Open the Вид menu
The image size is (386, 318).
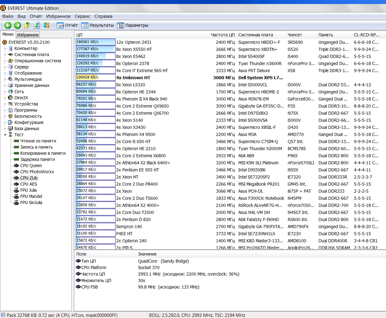(x=22, y=16)
